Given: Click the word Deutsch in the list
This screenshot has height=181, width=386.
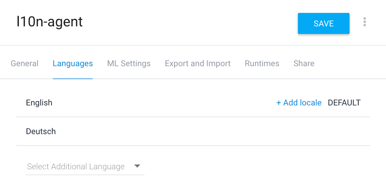Looking at the screenshot, I should pos(41,132).
